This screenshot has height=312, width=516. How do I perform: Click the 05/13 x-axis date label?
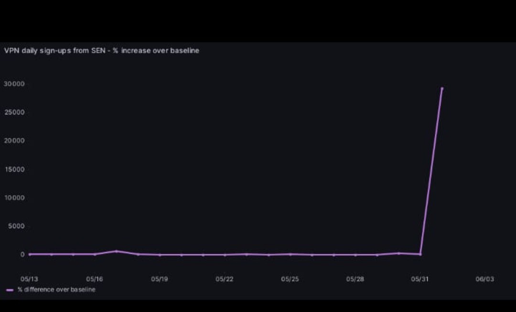[30, 279]
